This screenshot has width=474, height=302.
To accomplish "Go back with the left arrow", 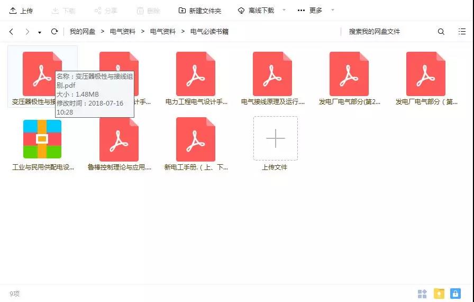I will point(12,32).
